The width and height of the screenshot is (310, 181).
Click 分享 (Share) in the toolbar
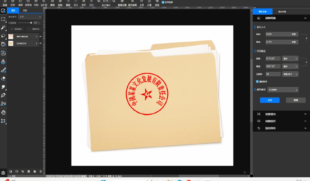149,3
